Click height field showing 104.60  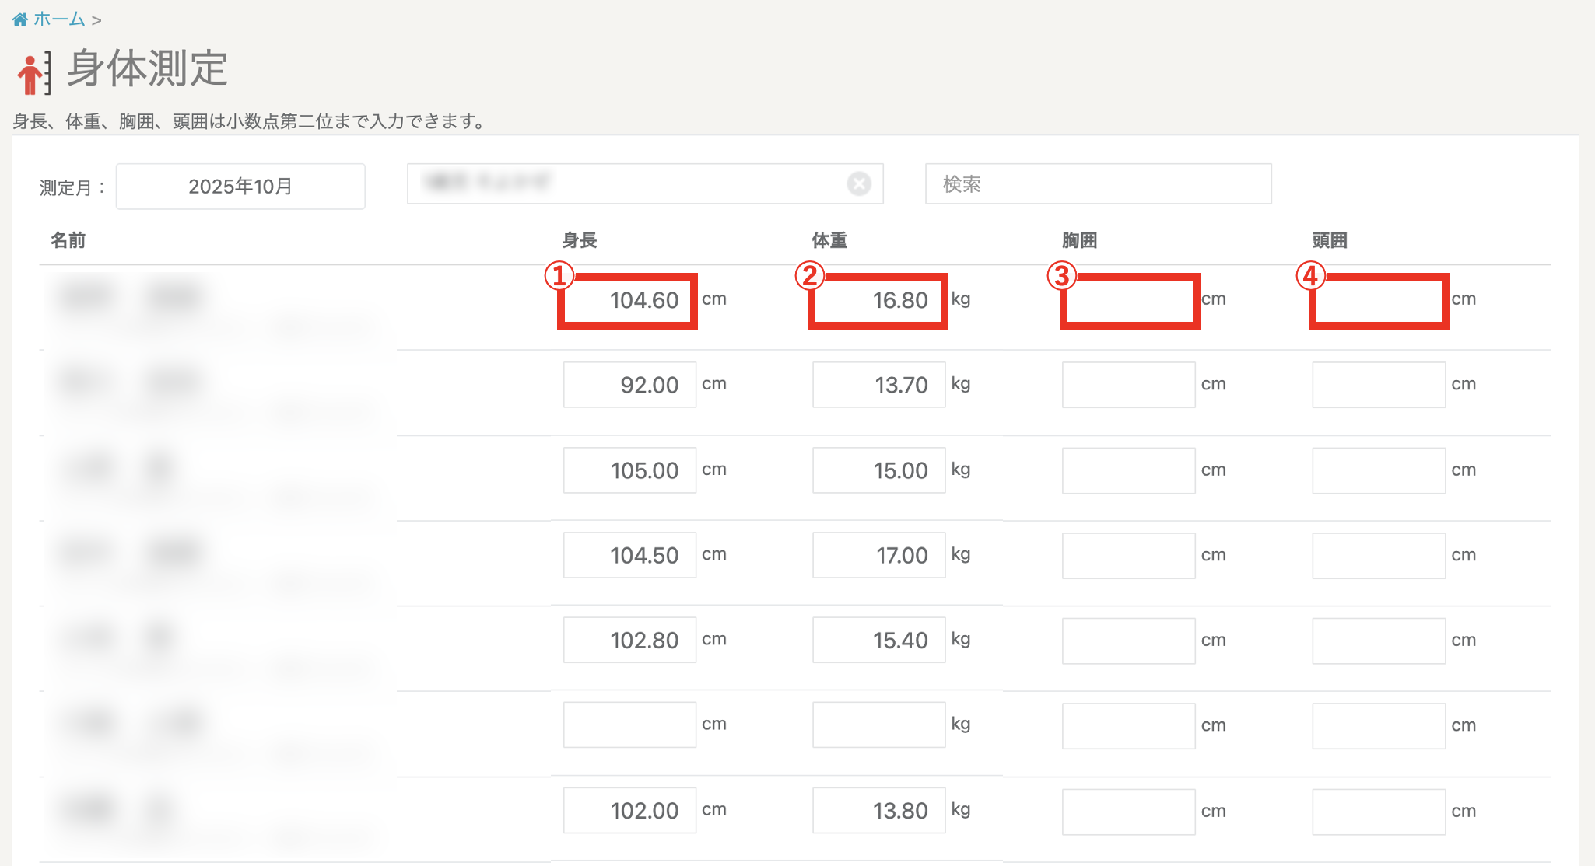[628, 300]
